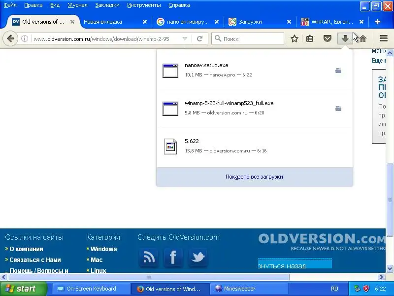
Task: Click the Еще link in sidebar
Action: point(378,61)
